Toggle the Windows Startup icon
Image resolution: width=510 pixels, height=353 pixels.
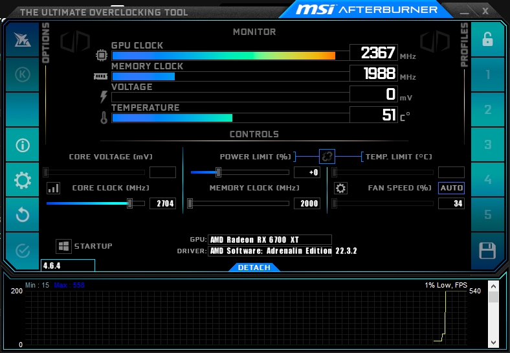pyautogui.click(x=63, y=246)
